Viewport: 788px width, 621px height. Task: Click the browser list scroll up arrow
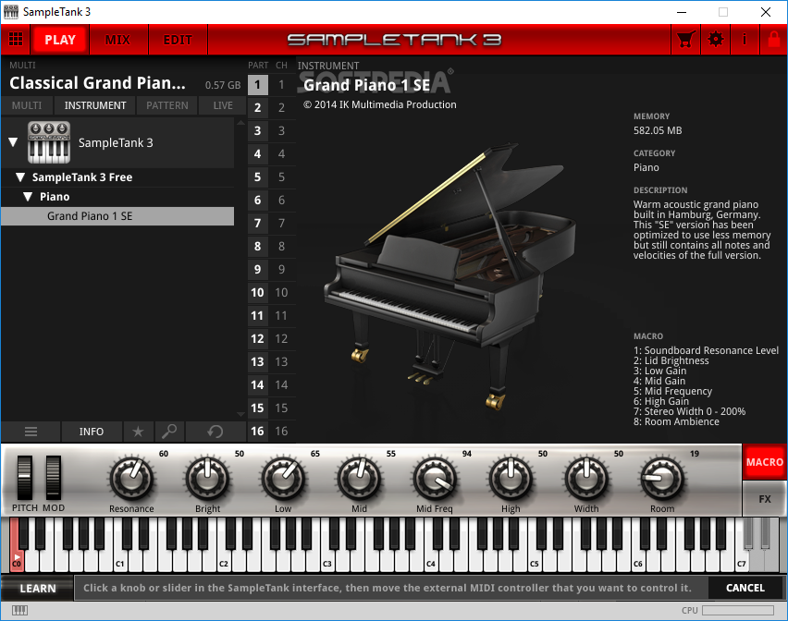tap(240, 123)
